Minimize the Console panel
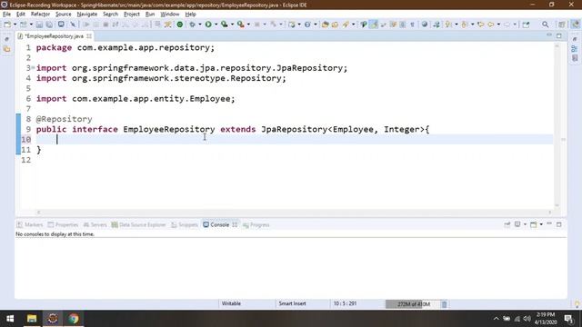The width and height of the screenshot is (582, 327). (549, 224)
